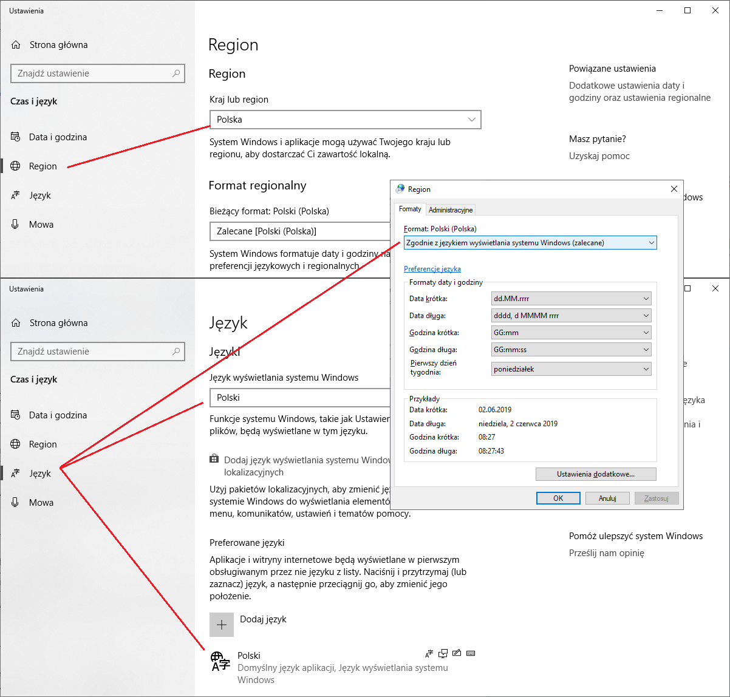Click the Mowa microphone icon in lower window
This screenshot has width=730, height=697.
point(16,503)
